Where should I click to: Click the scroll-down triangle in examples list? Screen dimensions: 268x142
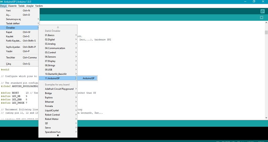click(x=58, y=136)
